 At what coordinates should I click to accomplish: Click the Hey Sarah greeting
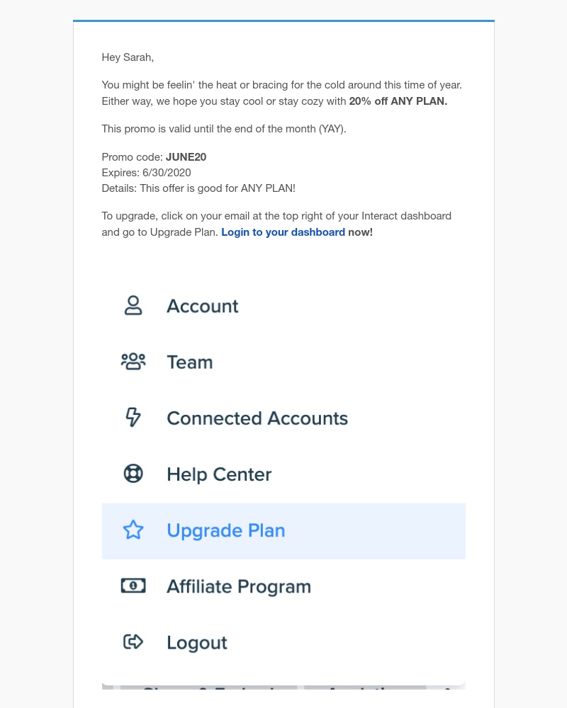coord(128,57)
